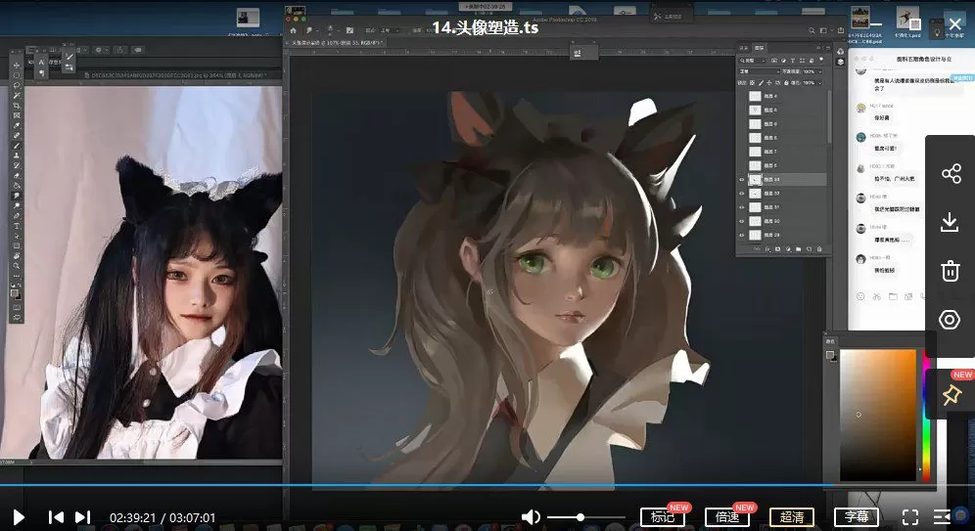975x531 pixels.
Task: Hide layer 图层 33 with its eye icon
Action: pos(742,179)
